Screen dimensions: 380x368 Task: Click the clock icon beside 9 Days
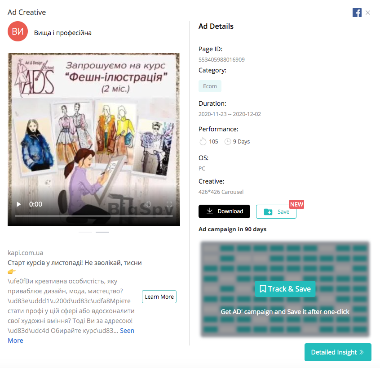[x=228, y=142]
